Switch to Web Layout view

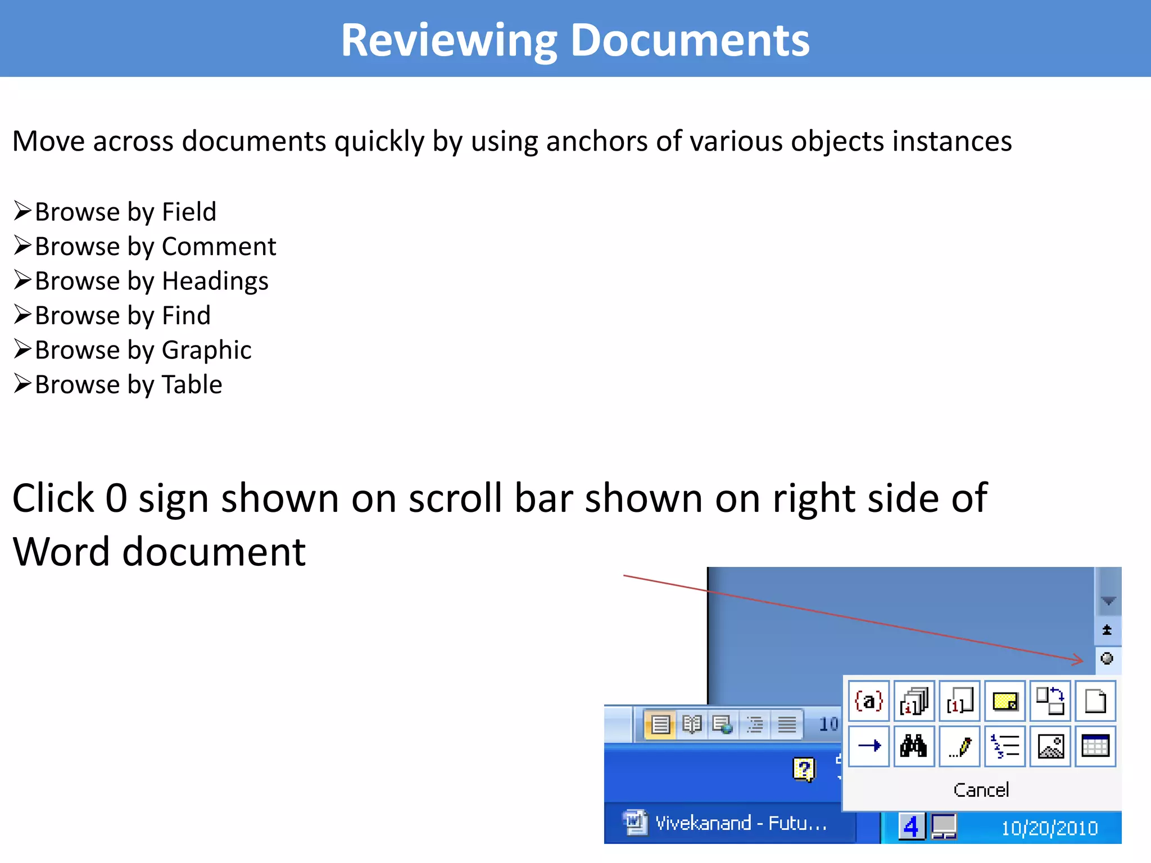(x=723, y=724)
